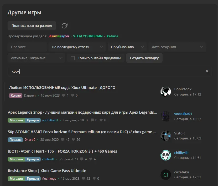Click the Куплю prefix tag
The image size is (218, 186).
[15, 95]
